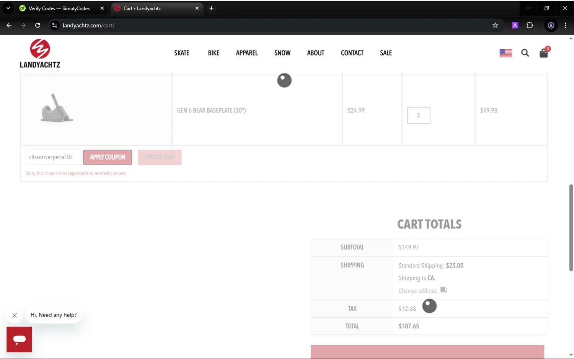This screenshot has height=359, width=574.
Task: View site information icon in address bar
Action: (x=55, y=25)
